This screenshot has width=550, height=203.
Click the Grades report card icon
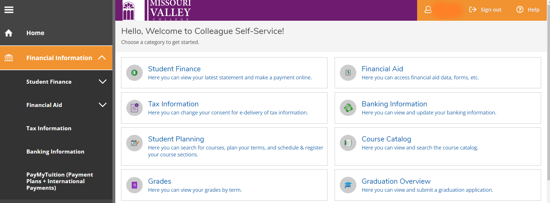134,185
